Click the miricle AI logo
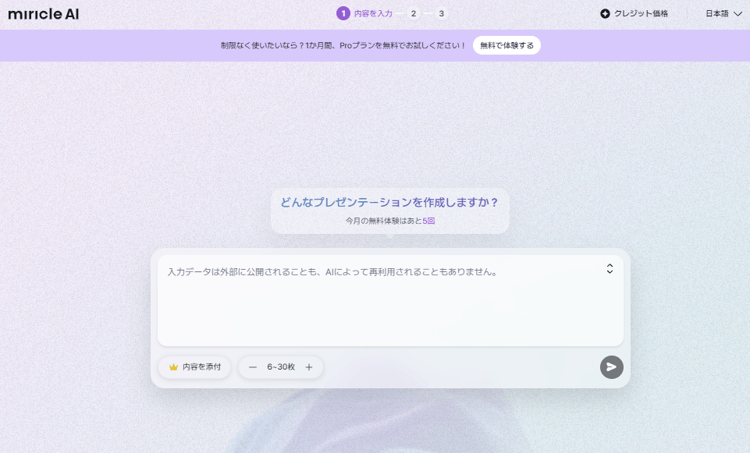750x453 pixels. [44, 14]
